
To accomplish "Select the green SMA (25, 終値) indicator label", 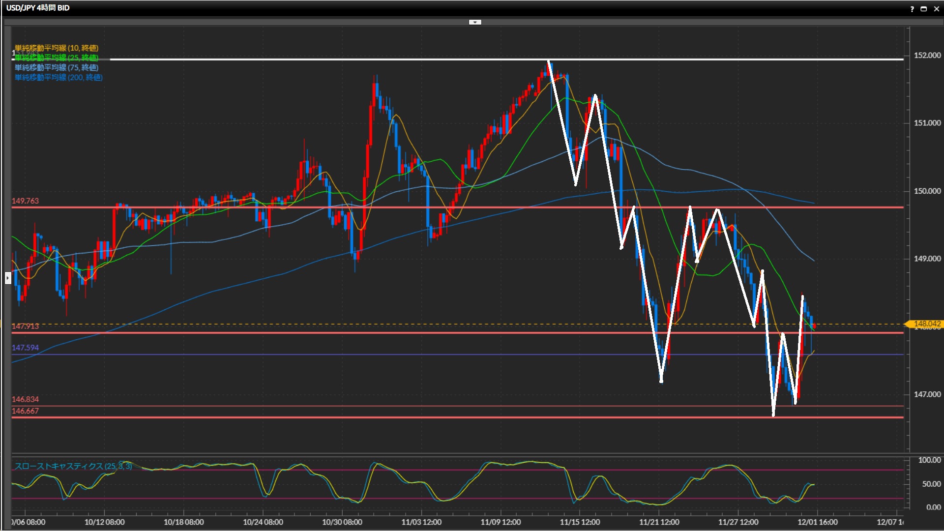I will (57, 58).
